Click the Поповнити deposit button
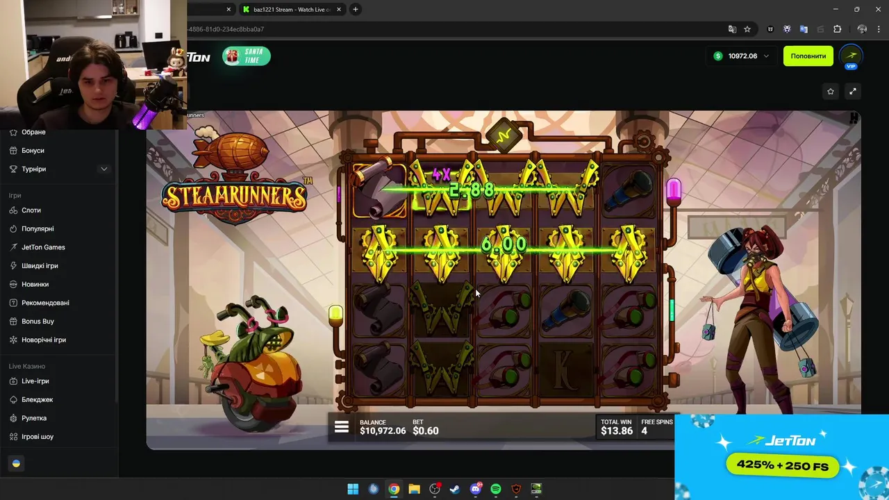 pyautogui.click(x=808, y=56)
